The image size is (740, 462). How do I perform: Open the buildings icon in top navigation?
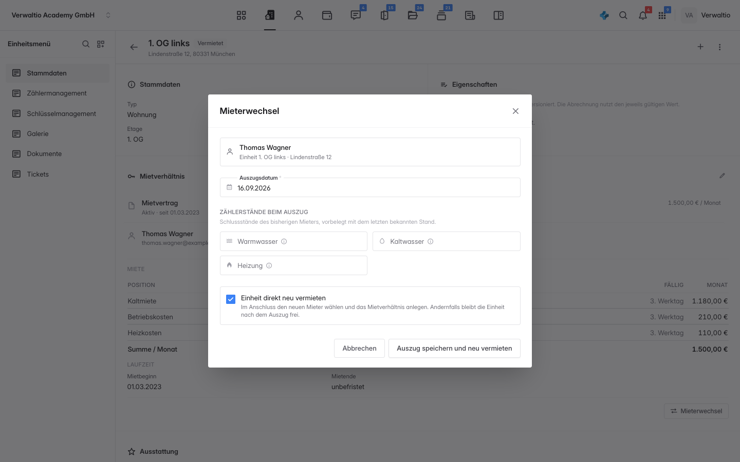click(x=270, y=15)
